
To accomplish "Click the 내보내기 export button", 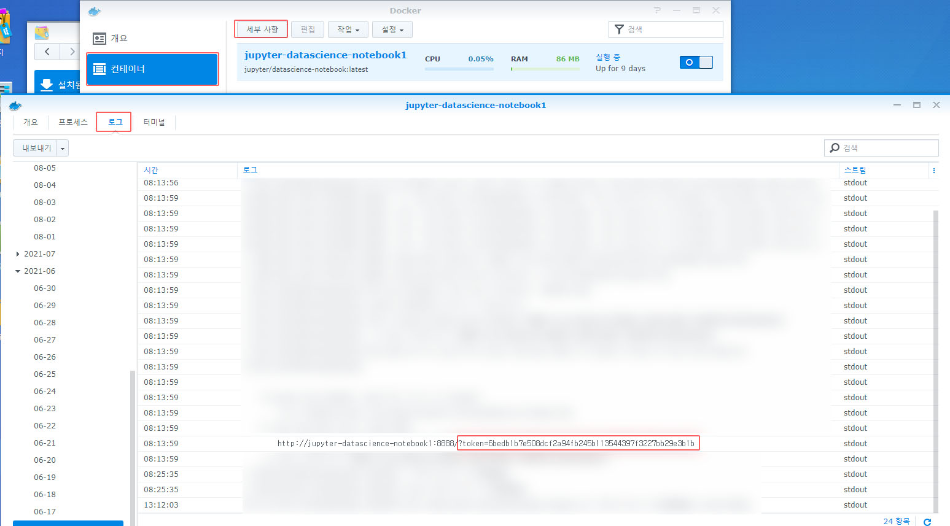I will tap(36, 148).
